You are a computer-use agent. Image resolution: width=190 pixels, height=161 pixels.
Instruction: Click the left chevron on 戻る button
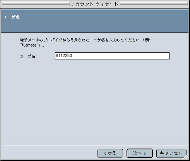[x=105, y=154]
